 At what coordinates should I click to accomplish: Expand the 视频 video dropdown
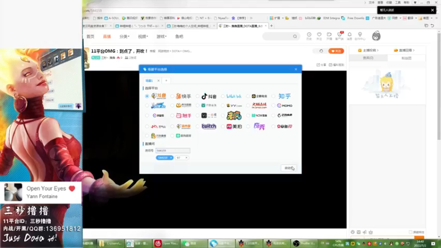[143, 36]
